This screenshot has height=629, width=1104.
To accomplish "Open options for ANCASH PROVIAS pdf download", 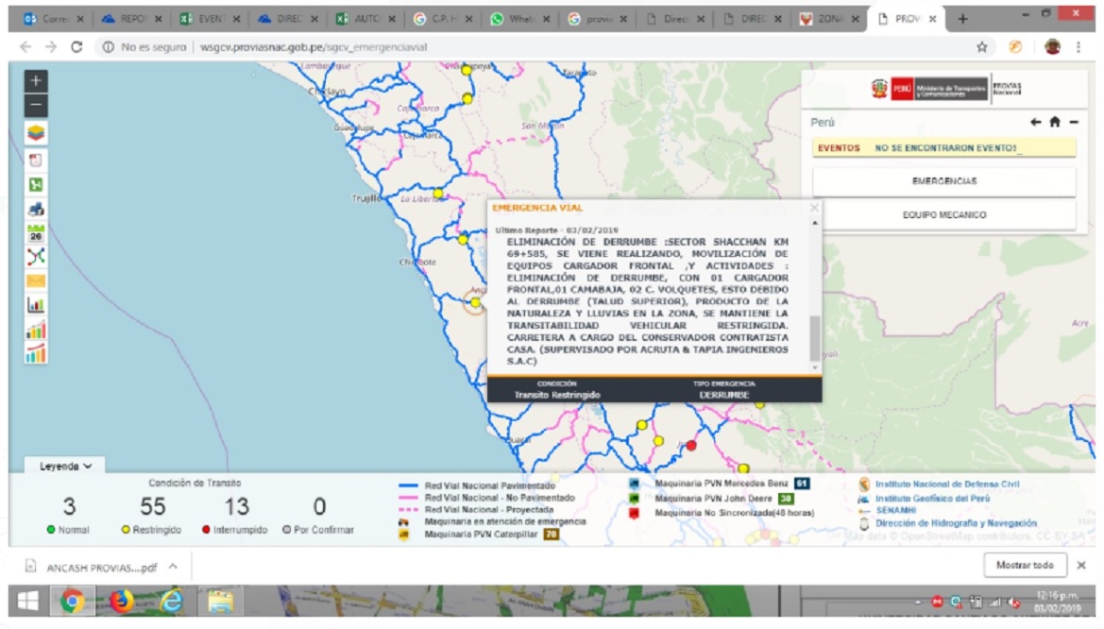I will [173, 567].
